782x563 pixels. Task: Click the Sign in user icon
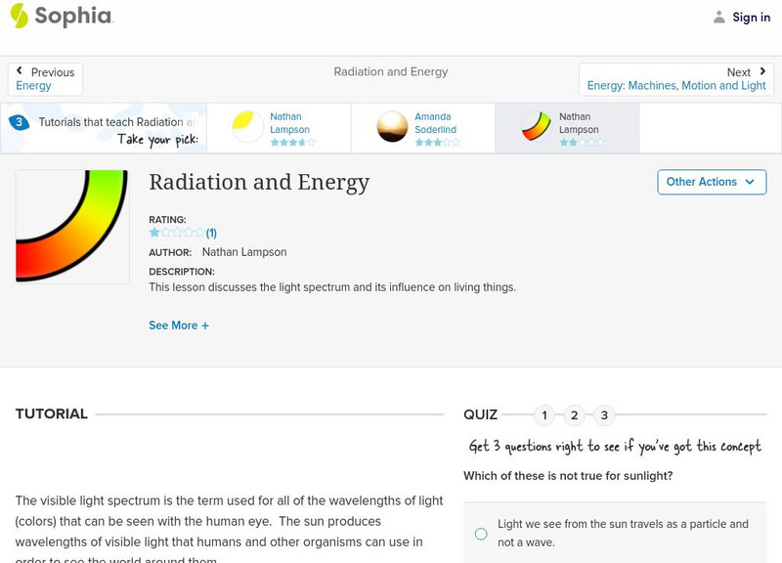click(719, 18)
